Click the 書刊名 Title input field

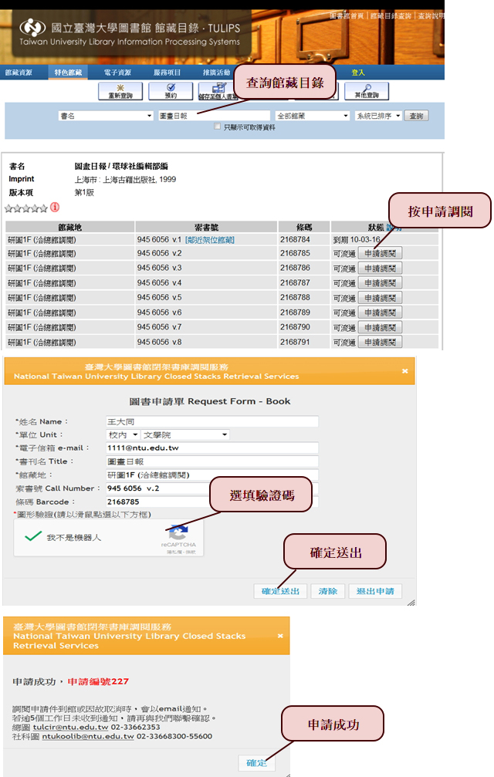click(x=212, y=461)
